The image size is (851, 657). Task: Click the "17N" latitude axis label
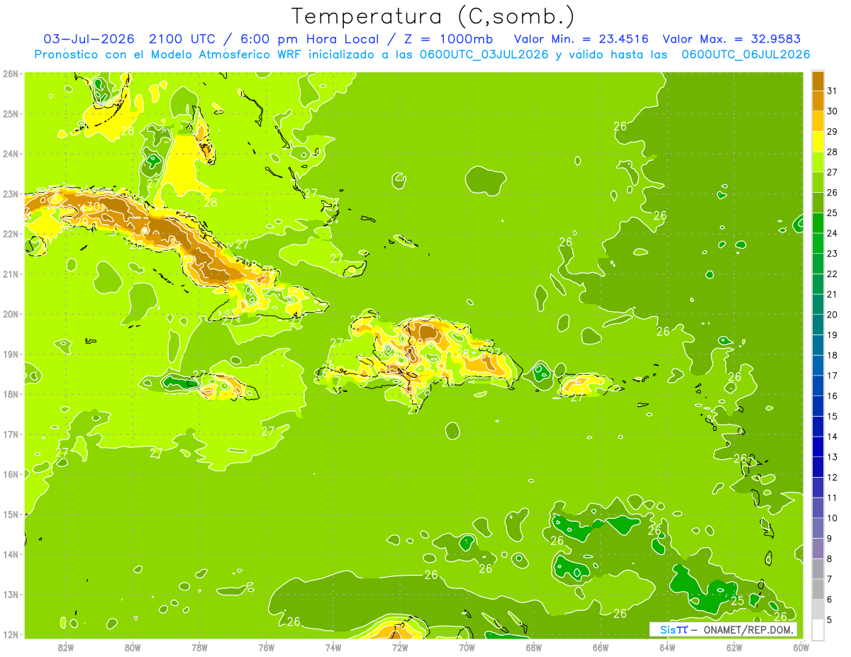10,434
